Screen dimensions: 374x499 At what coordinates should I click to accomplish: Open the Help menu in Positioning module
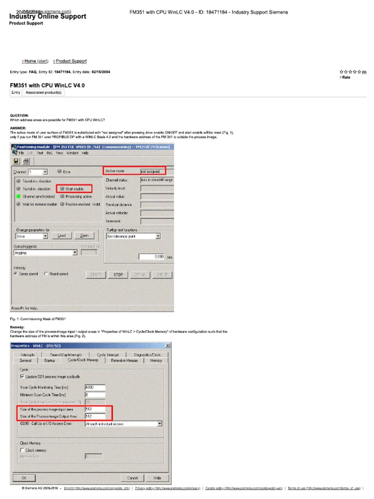85,153
